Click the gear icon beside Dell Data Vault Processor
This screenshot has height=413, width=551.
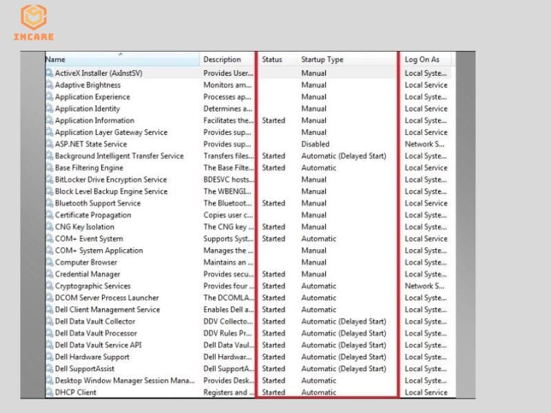click(x=50, y=333)
